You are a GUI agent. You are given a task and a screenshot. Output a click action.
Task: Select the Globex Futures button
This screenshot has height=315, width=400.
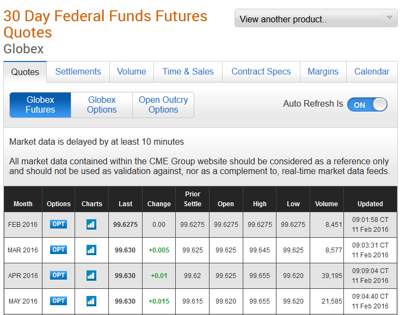[40, 105]
